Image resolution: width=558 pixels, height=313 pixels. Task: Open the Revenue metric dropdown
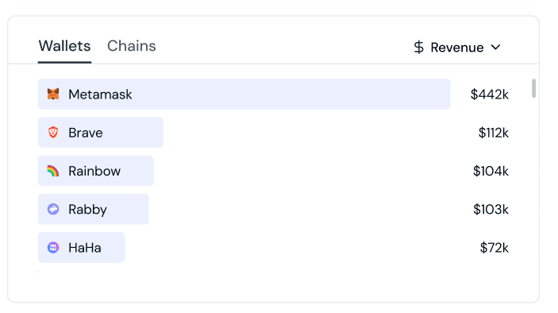click(457, 48)
